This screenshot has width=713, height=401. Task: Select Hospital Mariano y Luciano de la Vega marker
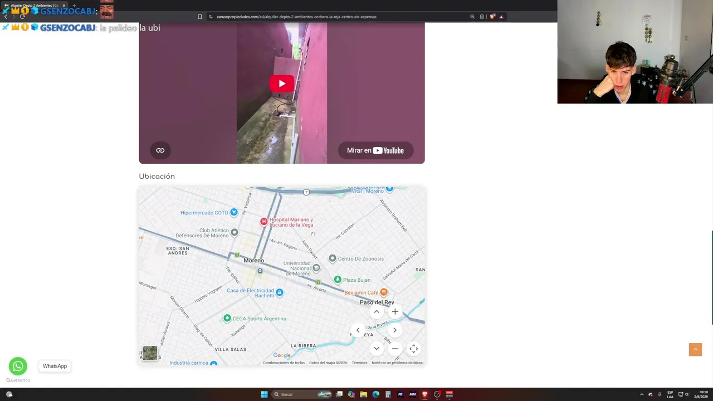click(264, 222)
